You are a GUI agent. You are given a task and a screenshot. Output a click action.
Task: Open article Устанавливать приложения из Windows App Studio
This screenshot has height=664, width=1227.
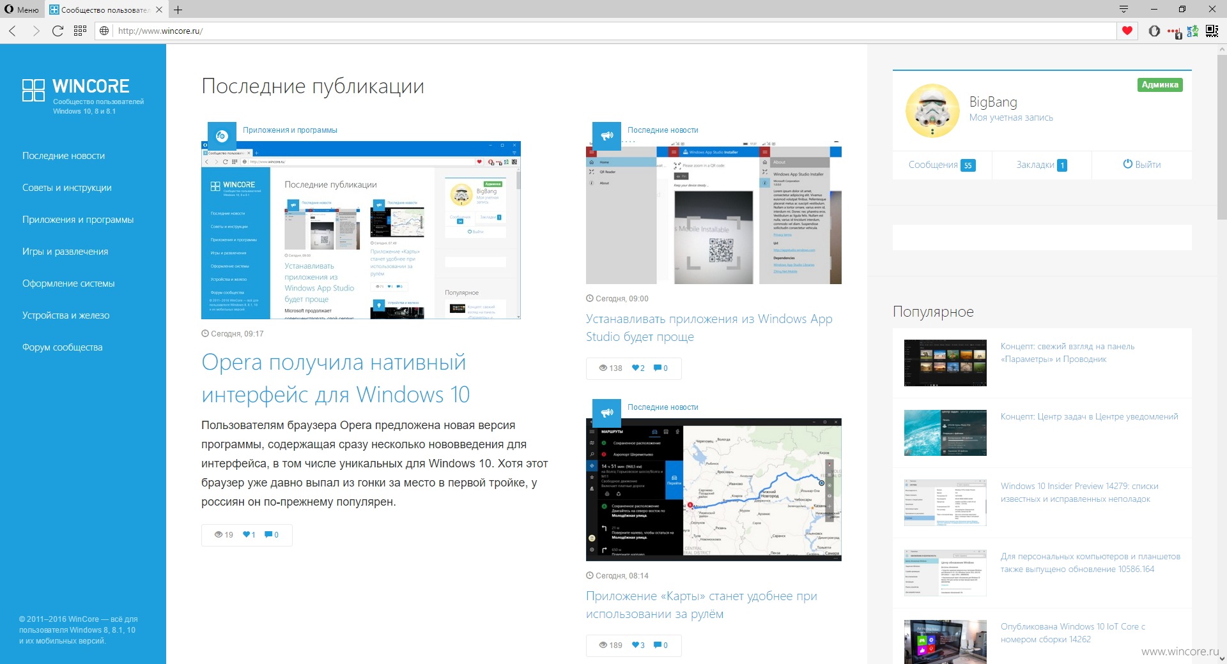point(709,328)
